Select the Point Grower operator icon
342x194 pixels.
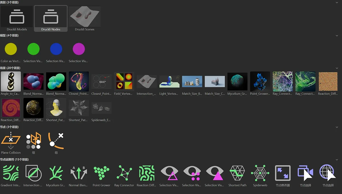click(x=101, y=173)
